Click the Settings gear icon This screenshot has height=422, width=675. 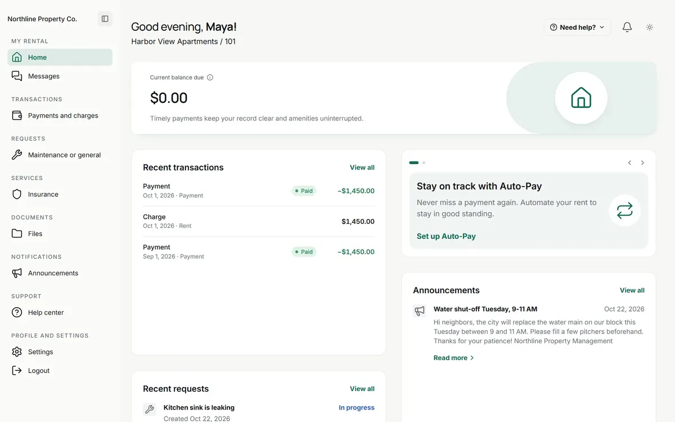click(17, 352)
